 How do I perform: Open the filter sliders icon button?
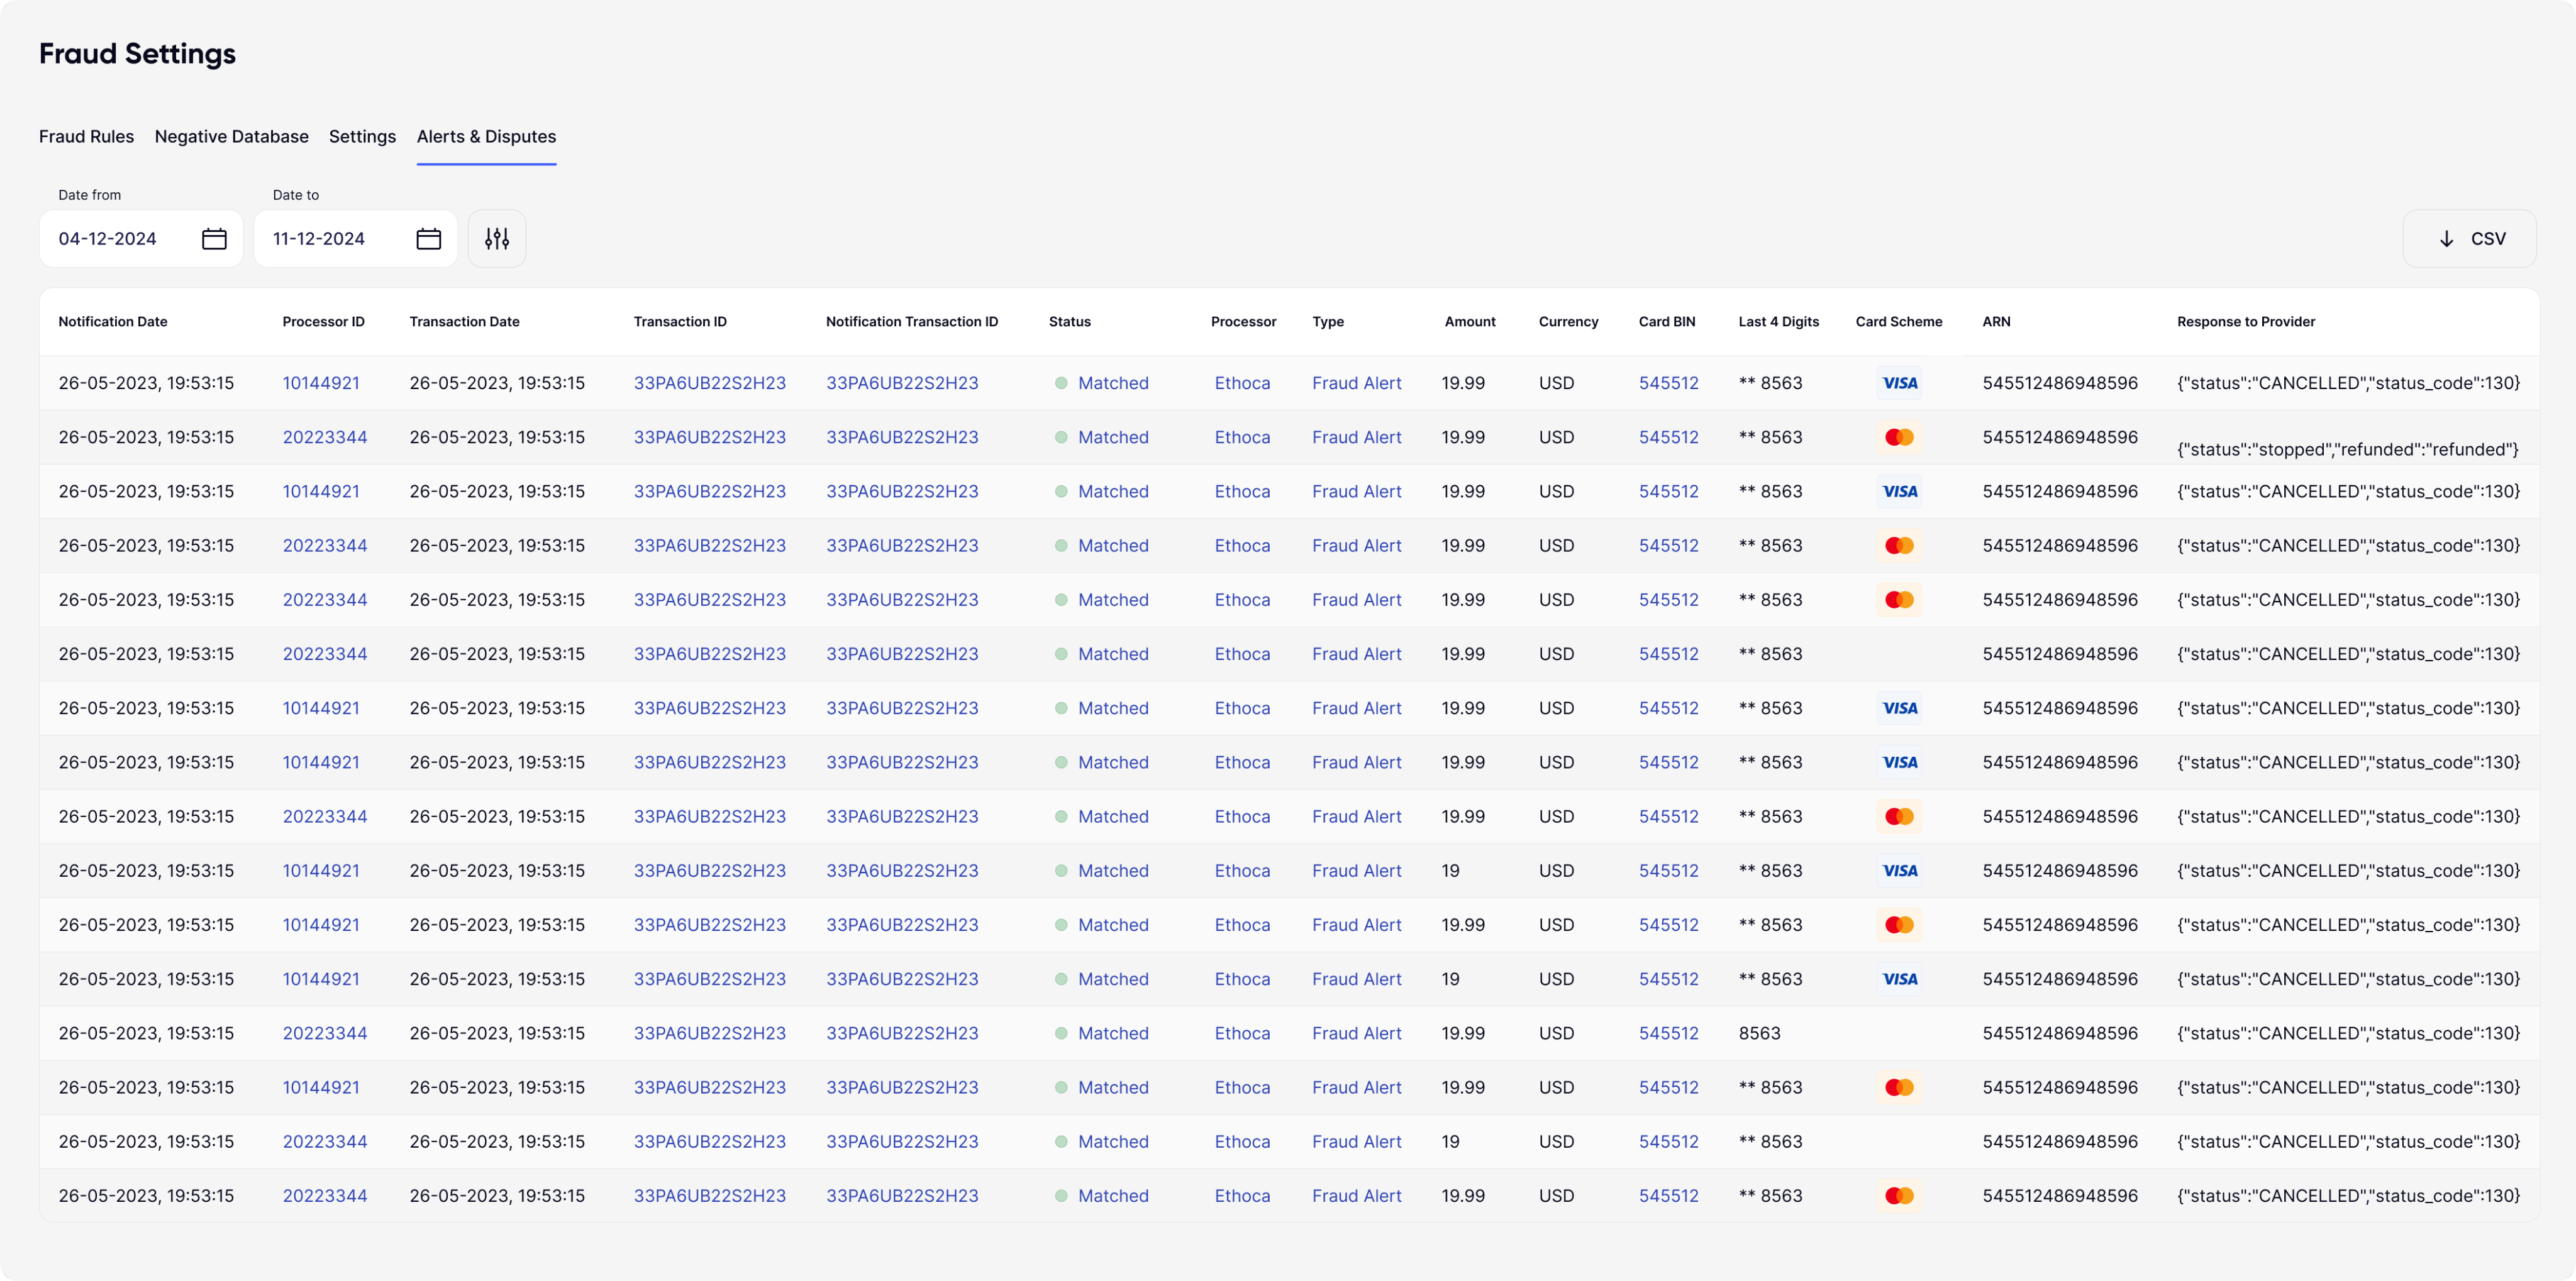pos(497,239)
